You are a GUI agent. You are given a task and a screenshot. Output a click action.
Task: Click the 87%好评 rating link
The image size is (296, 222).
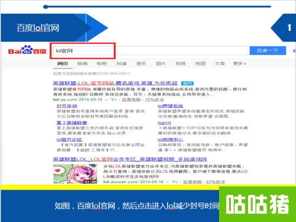[x=215, y=182]
